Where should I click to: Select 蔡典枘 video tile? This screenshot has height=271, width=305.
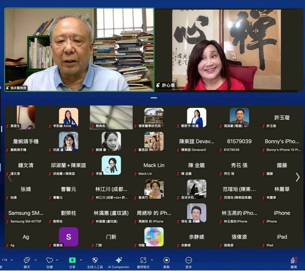[x=111, y=117]
